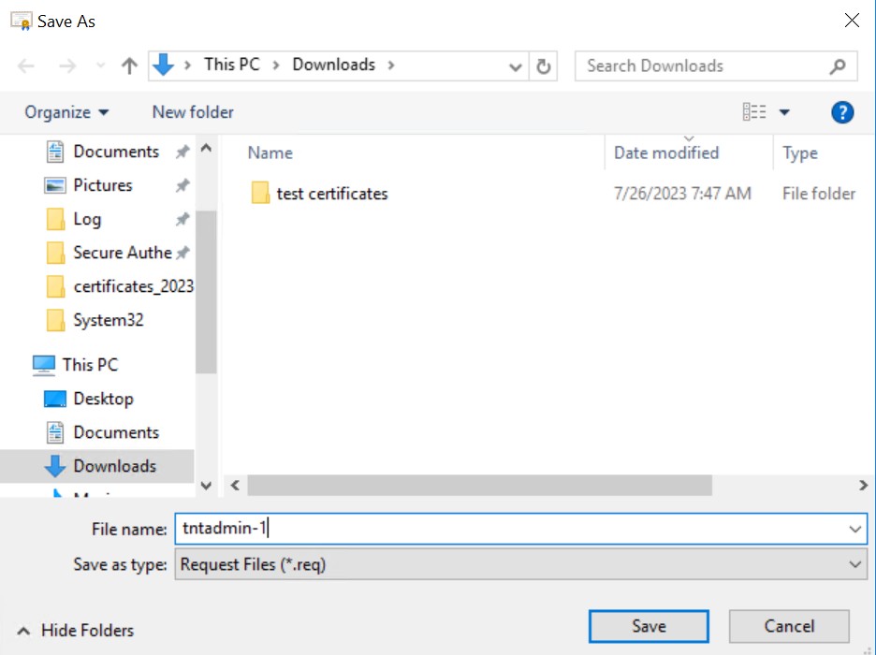Click the Up one level arrow icon
The height and width of the screenshot is (655, 876).
click(x=129, y=65)
